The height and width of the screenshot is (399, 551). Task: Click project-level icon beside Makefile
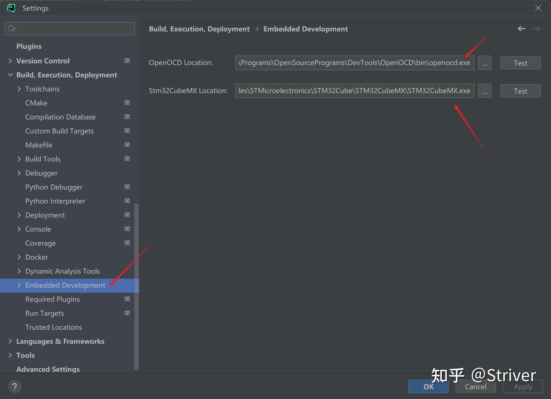127,145
